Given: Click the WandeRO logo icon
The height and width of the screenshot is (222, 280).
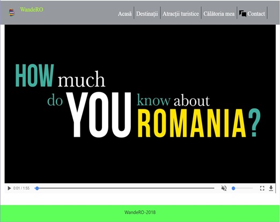Looking at the screenshot, I should (x=12, y=12).
